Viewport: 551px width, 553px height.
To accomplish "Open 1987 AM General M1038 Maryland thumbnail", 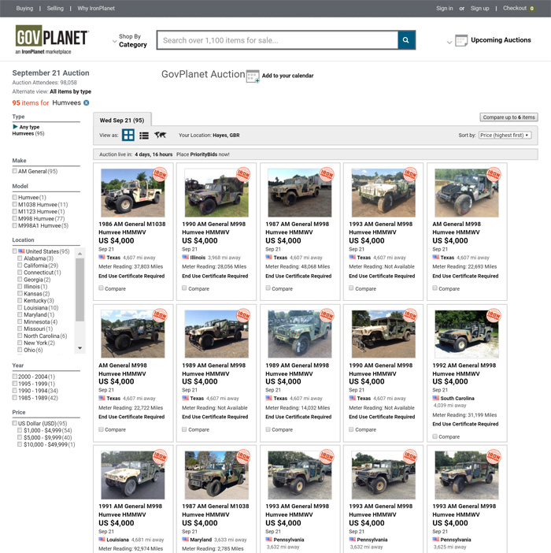I will 216,475.
